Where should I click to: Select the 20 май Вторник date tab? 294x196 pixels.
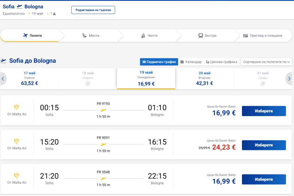click(x=204, y=78)
